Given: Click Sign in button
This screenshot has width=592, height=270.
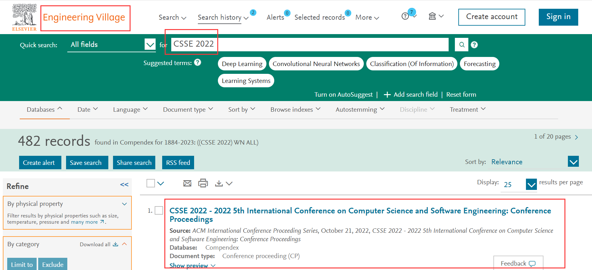Looking at the screenshot, I should click(x=558, y=17).
